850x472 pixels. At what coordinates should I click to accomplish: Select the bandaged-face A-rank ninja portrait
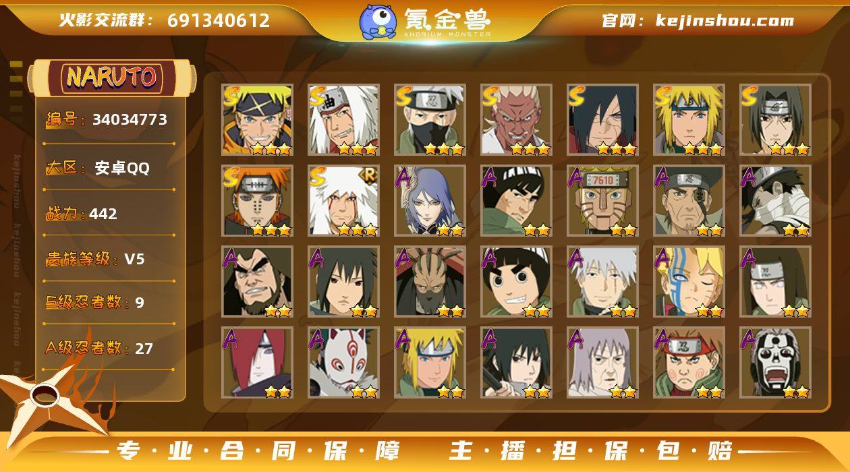pos(775,201)
